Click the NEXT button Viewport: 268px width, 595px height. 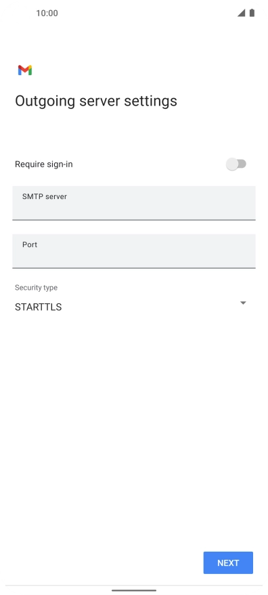[228, 563]
